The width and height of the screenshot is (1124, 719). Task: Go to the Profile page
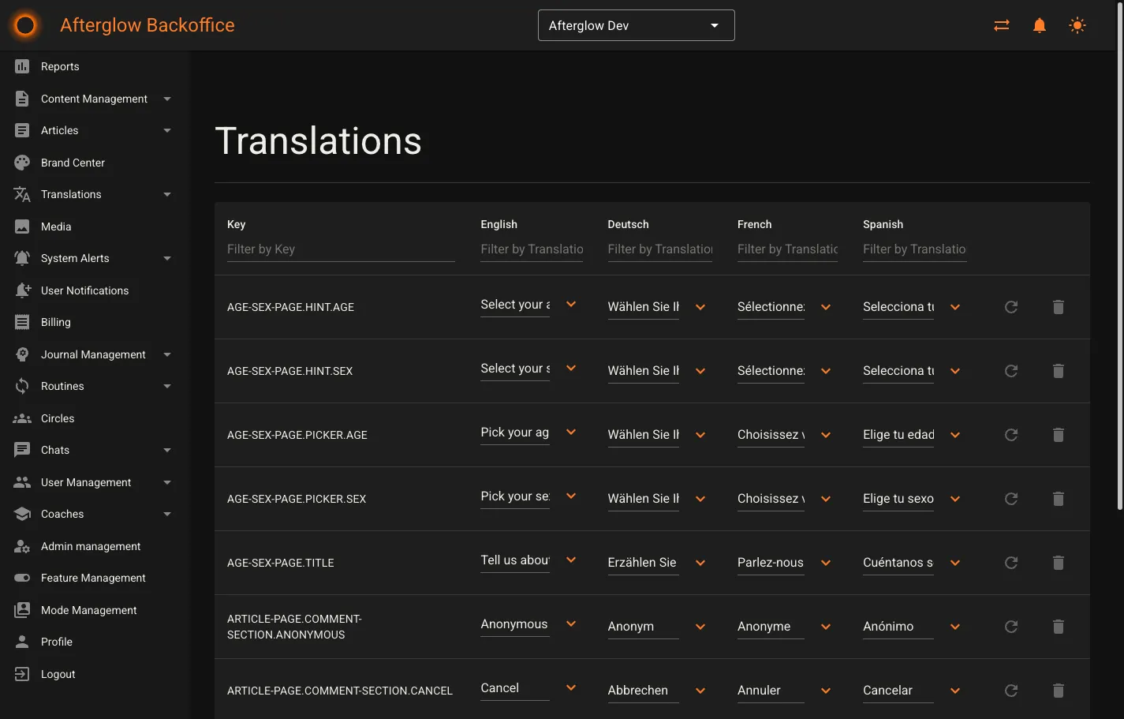(x=55, y=642)
